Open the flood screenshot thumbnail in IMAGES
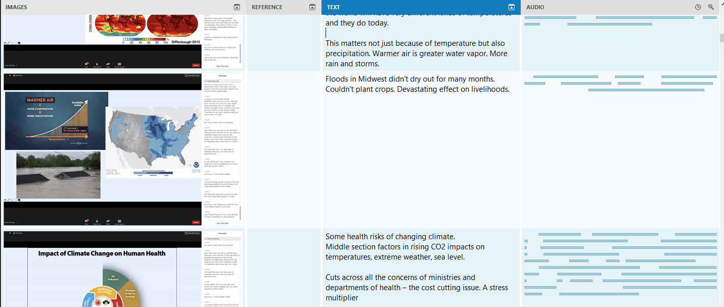 (102, 148)
